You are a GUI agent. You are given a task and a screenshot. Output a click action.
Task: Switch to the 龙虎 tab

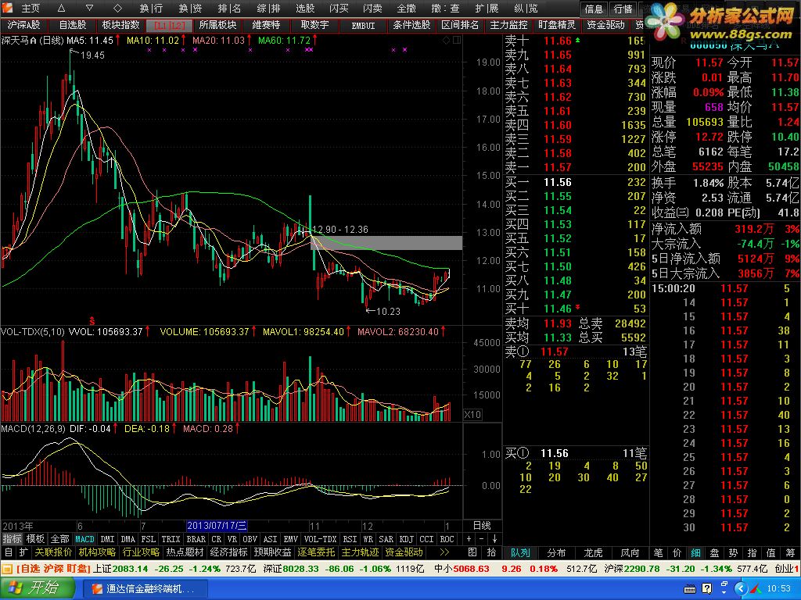(593, 552)
